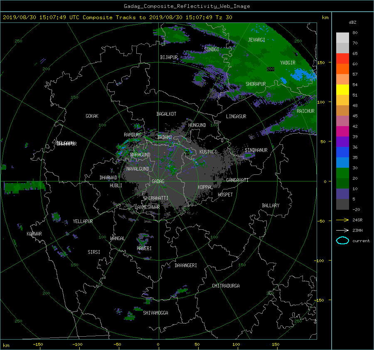Click the 'SHORAPUR' city label

pyautogui.click(x=256, y=84)
